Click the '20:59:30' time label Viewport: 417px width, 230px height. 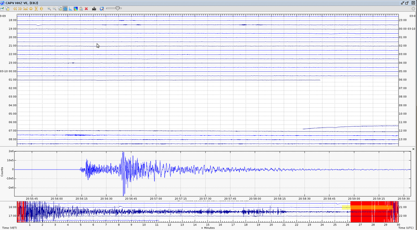pyautogui.click(x=403, y=199)
